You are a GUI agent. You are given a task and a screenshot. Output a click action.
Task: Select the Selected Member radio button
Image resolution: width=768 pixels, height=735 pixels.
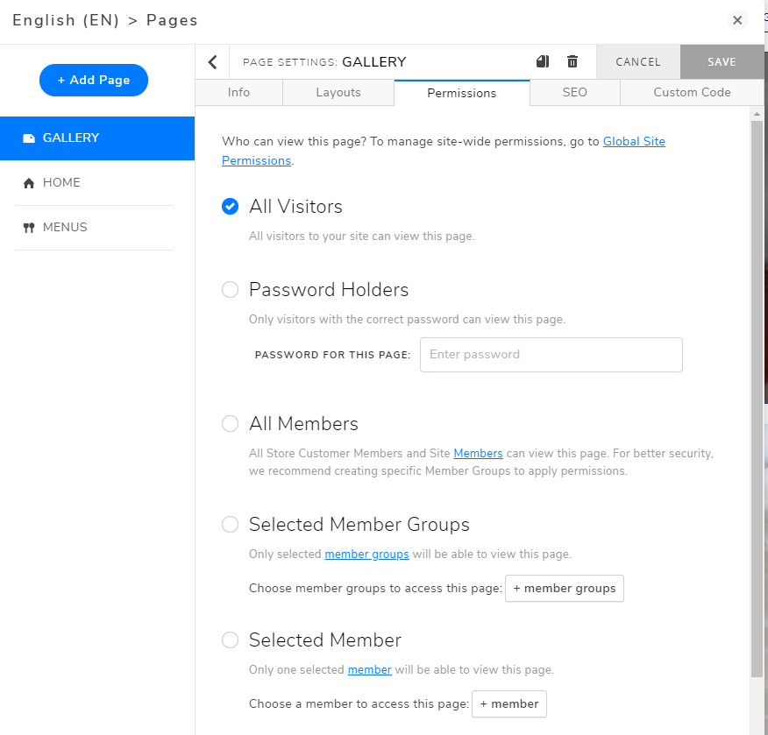(230, 640)
